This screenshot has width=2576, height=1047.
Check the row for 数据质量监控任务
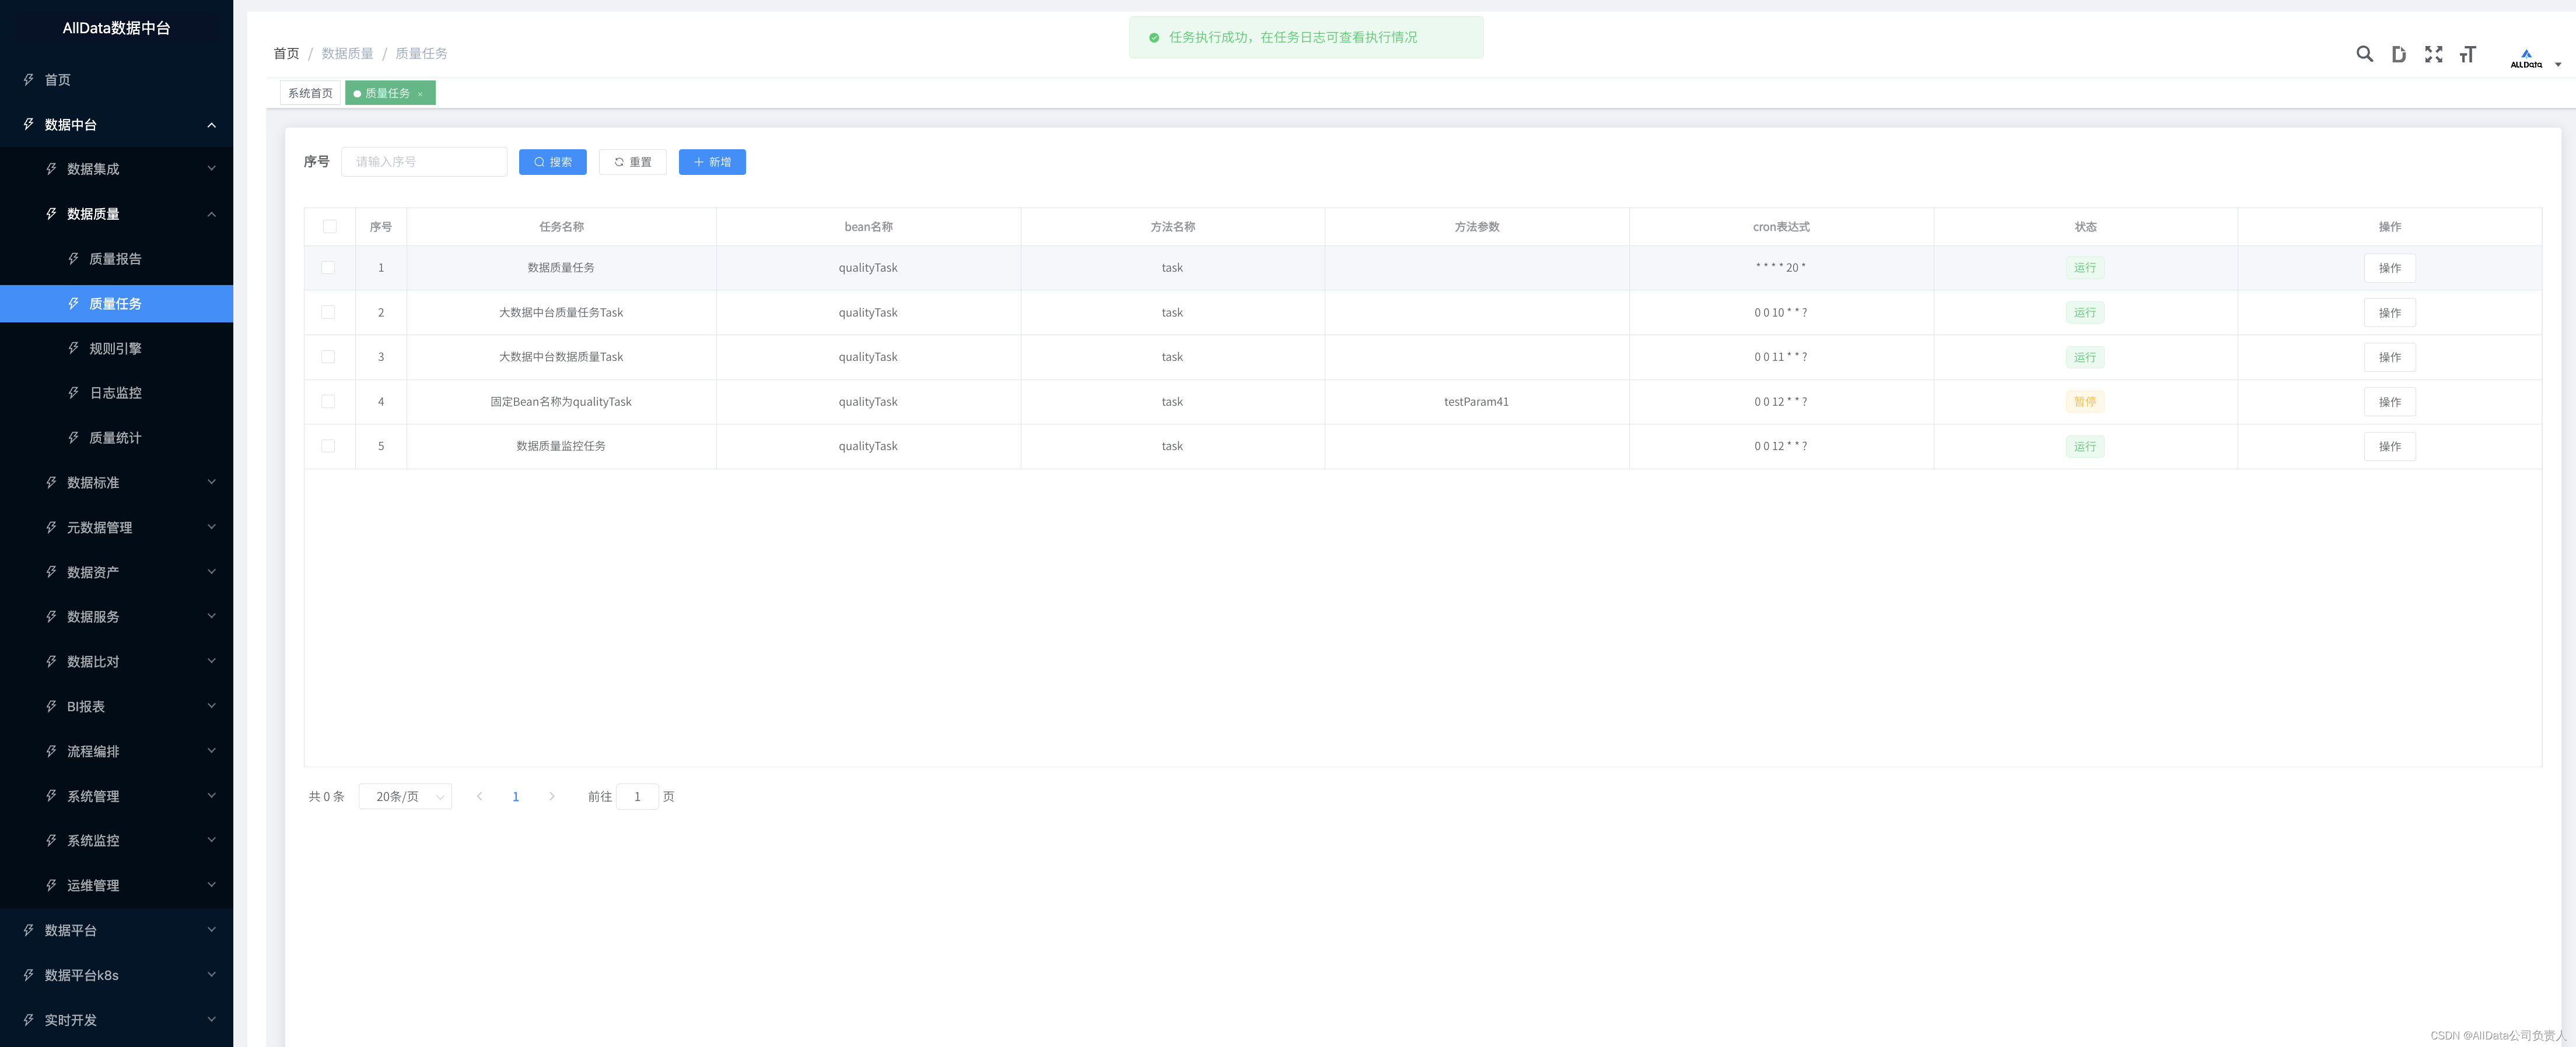coord(328,447)
